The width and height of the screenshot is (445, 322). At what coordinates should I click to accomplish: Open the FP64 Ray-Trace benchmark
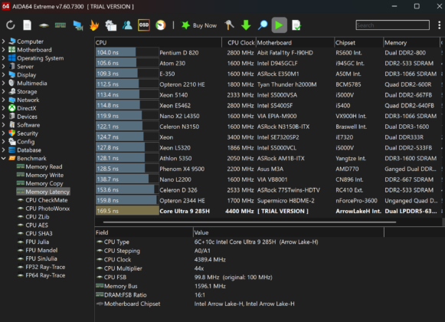45,275
